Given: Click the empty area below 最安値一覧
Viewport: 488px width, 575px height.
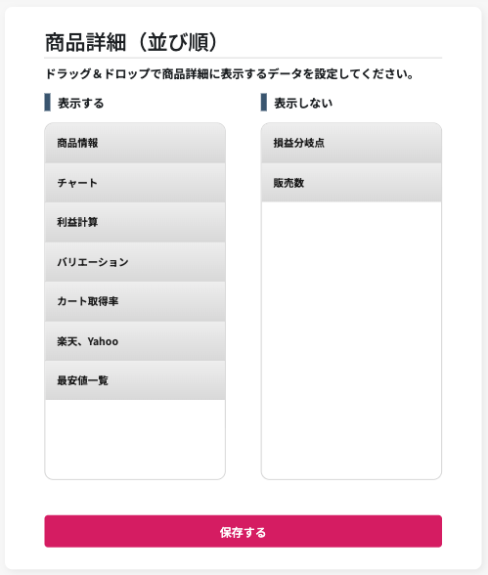Looking at the screenshot, I should (x=135, y=439).
